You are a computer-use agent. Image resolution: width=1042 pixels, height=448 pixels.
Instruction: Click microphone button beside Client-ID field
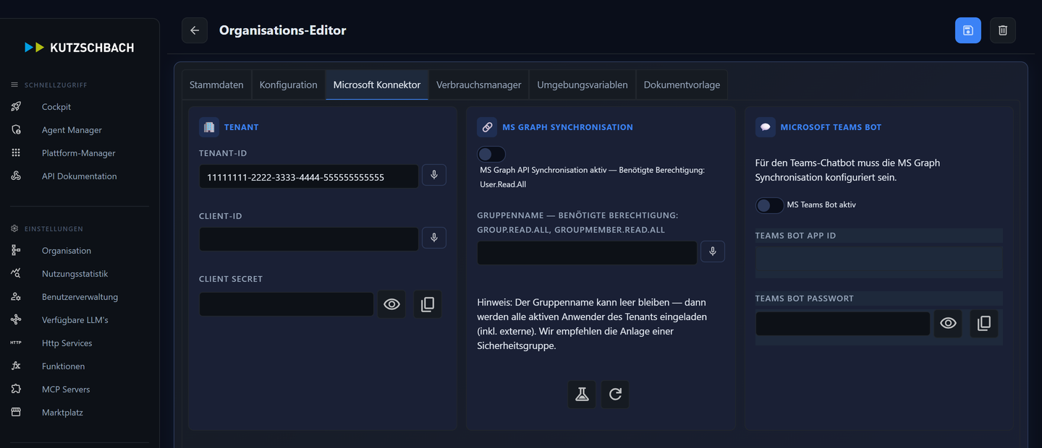pyautogui.click(x=434, y=238)
